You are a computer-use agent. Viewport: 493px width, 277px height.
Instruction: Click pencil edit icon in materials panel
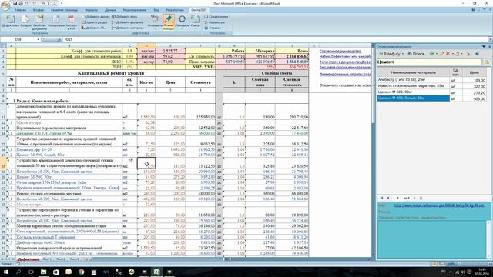[441, 54]
